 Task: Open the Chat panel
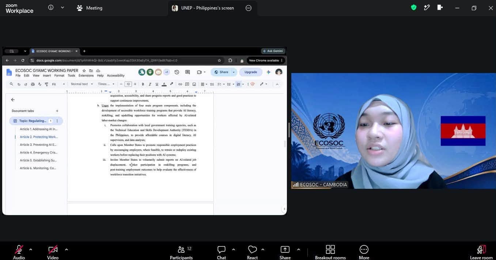coord(222,252)
